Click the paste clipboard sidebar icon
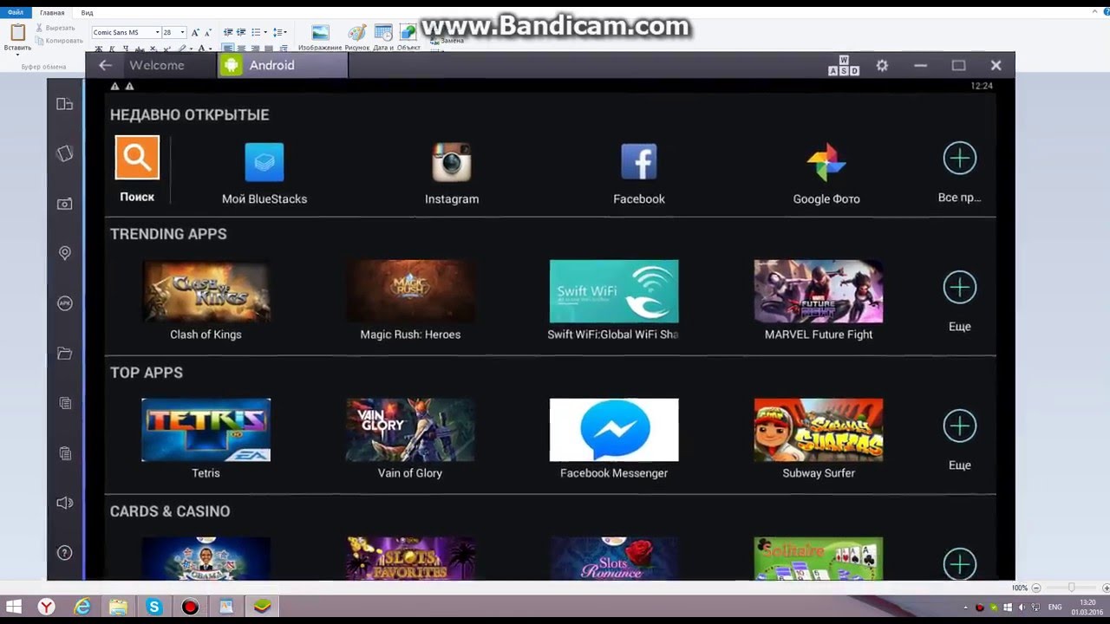 click(65, 453)
